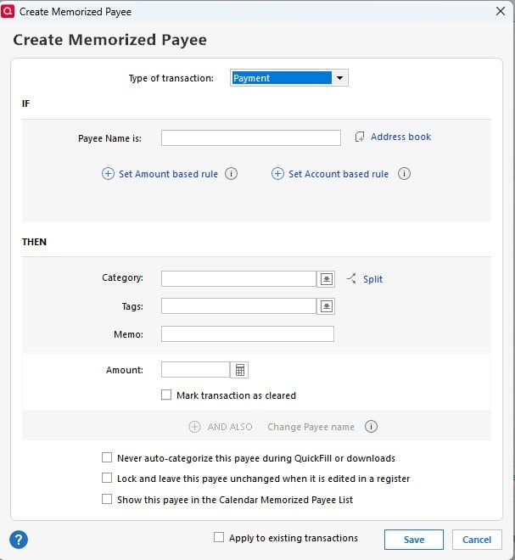
Task: Click into the Category input field
Action: (238, 279)
